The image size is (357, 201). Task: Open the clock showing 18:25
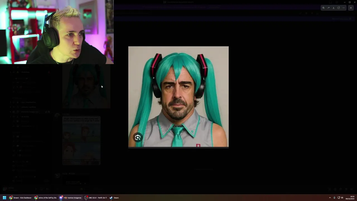[350, 198]
